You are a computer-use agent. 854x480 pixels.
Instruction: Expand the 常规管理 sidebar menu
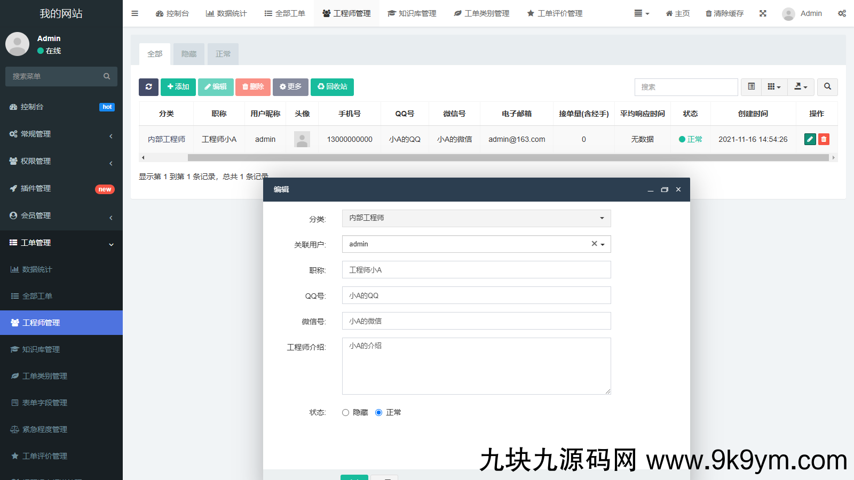[61, 134]
